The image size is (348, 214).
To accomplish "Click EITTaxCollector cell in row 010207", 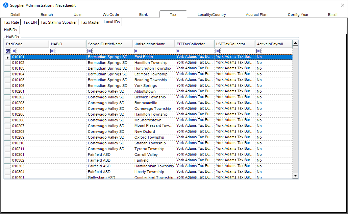I will click(194, 126).
